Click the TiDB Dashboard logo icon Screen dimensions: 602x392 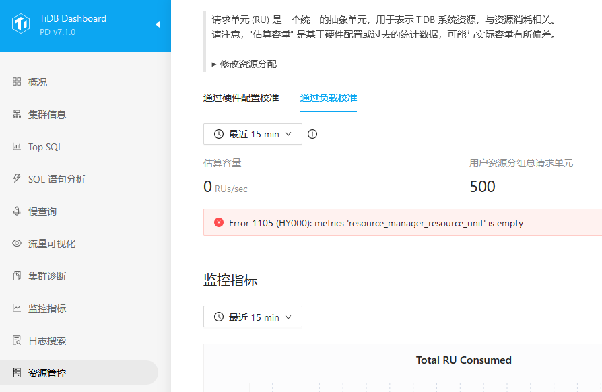21,25
